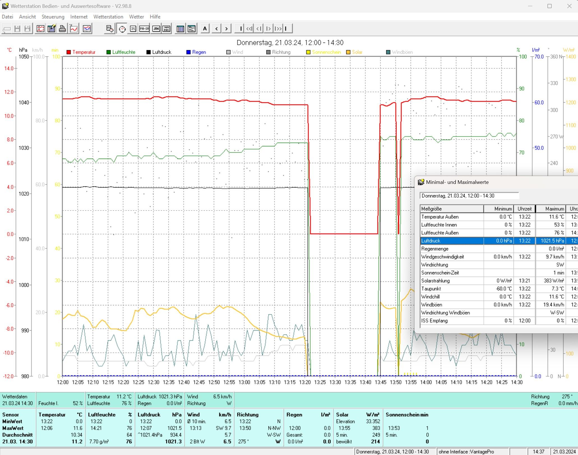
Task: Go to previous period with '<' button
Action: (216, 29)
